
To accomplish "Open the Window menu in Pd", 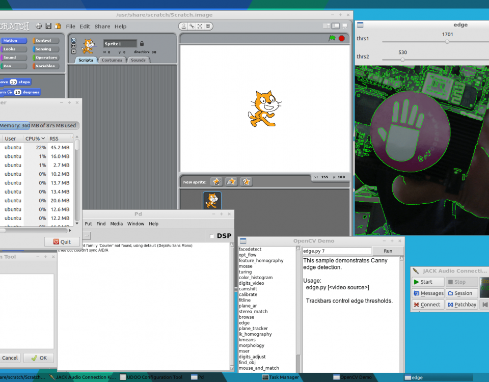I will pyautogui.click(x=135, y=224).
